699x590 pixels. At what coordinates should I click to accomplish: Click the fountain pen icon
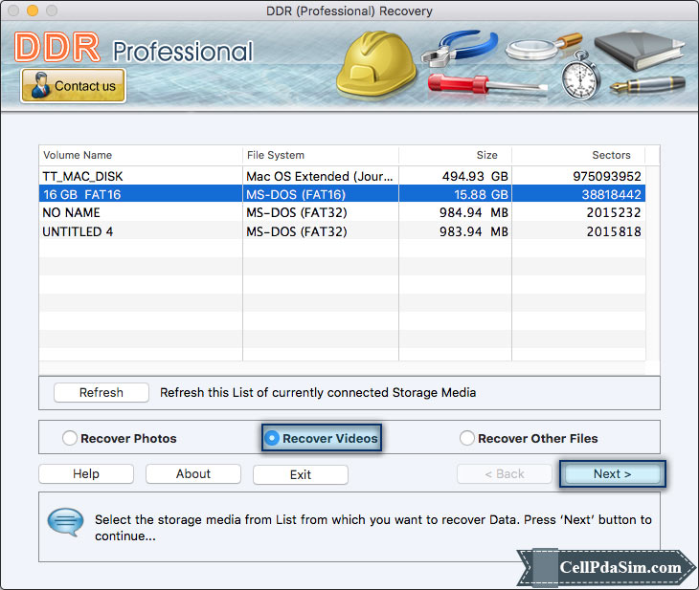[x=647, y=84]
